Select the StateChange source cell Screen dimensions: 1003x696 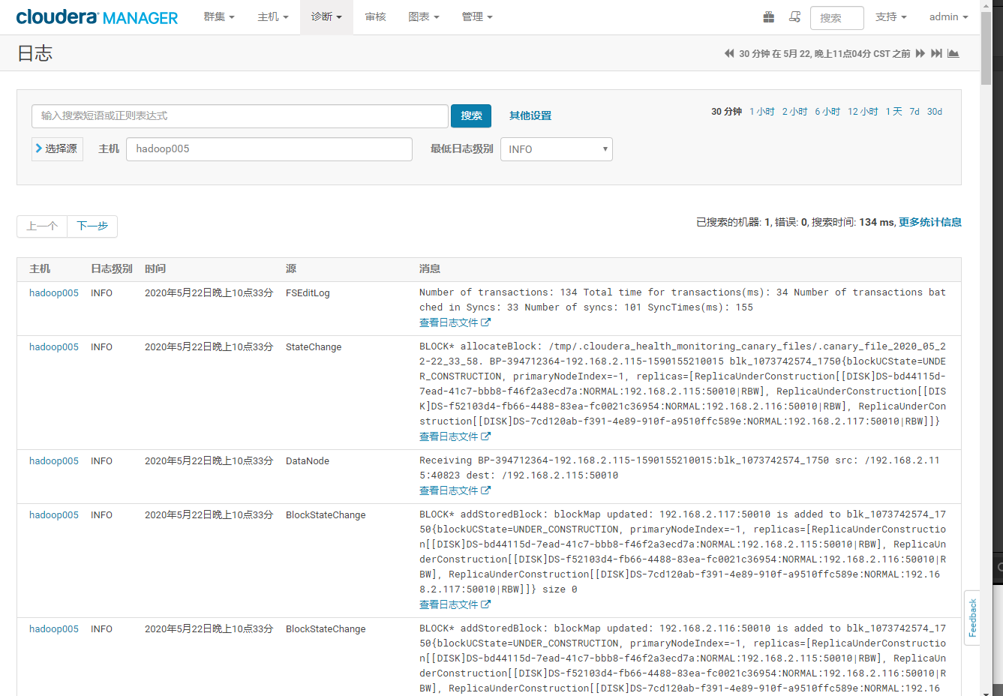314,347
